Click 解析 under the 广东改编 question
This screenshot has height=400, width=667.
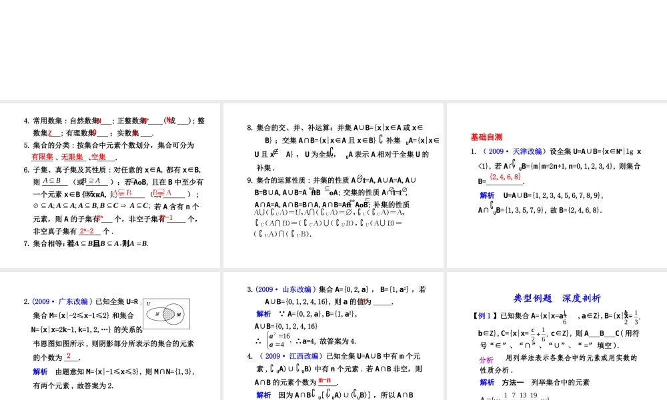(x=41, y=371)
